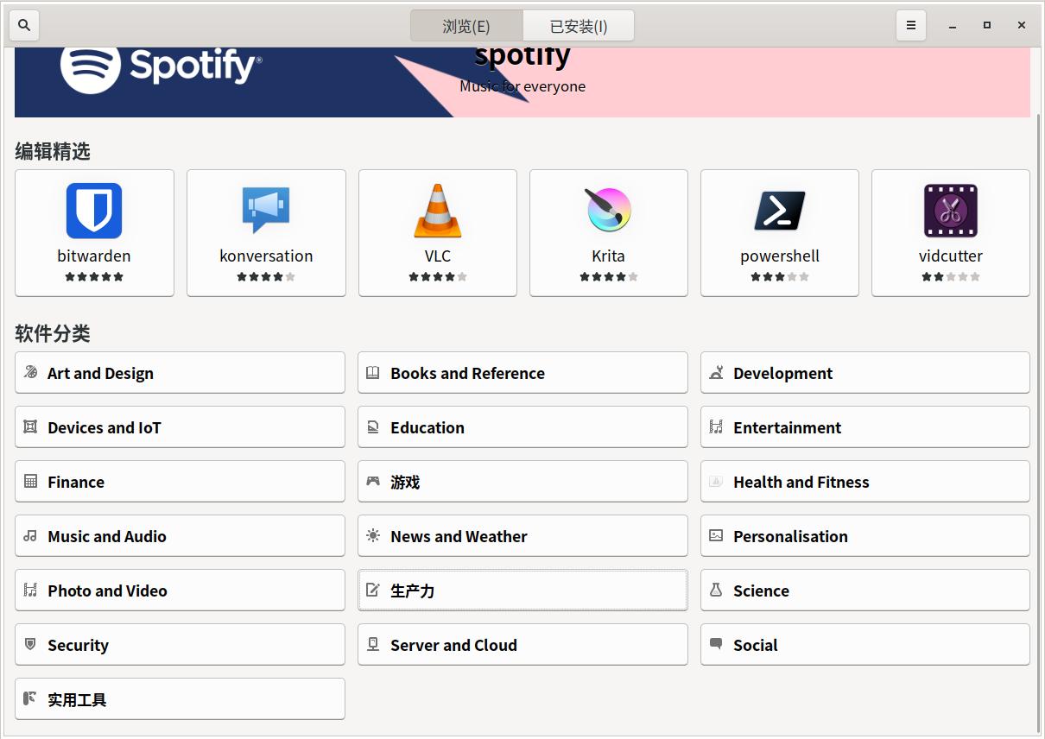Open the Finance category

[x=180, y=482]
